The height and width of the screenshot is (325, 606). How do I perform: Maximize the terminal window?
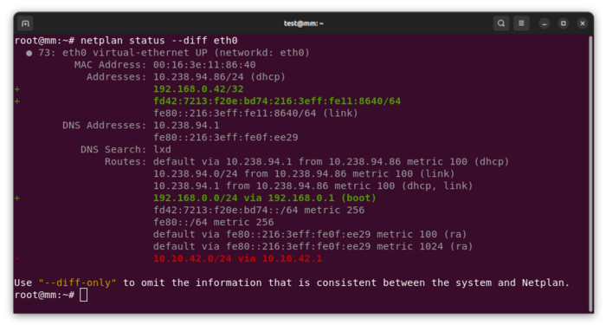563,23
